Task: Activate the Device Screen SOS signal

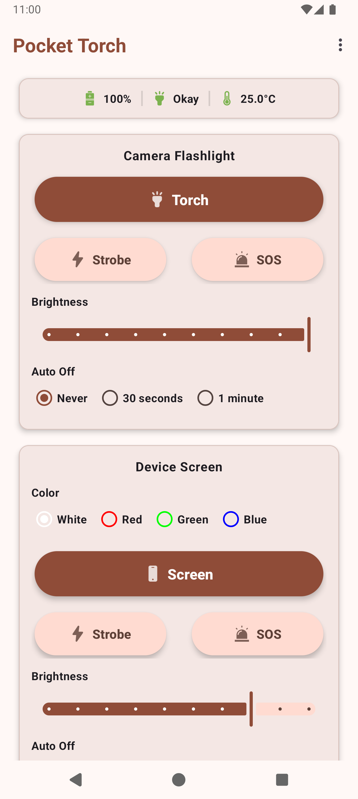Action: tap(257, 634)
